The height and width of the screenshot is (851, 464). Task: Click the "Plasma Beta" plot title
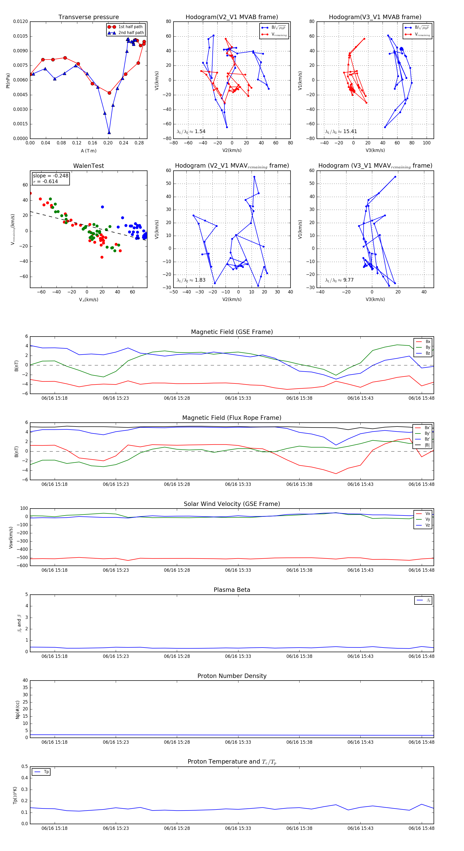[x=232, y=590]
